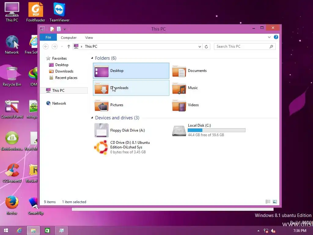Open the recent locations dropdown arrow
This screenshot has height=235, width=313.
click(62, 47)
